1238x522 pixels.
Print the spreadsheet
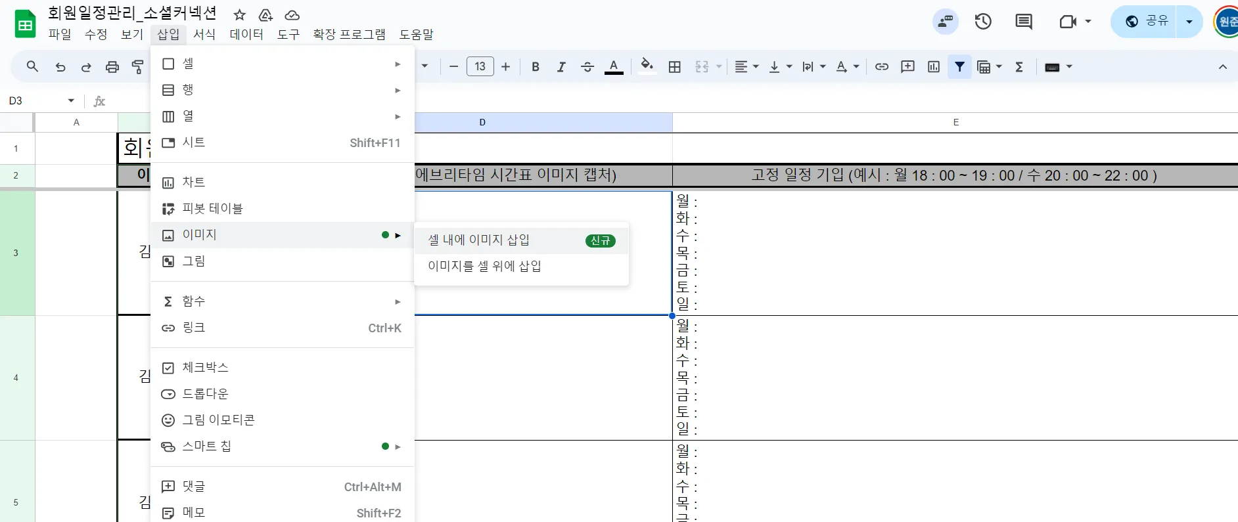[112, 66]
